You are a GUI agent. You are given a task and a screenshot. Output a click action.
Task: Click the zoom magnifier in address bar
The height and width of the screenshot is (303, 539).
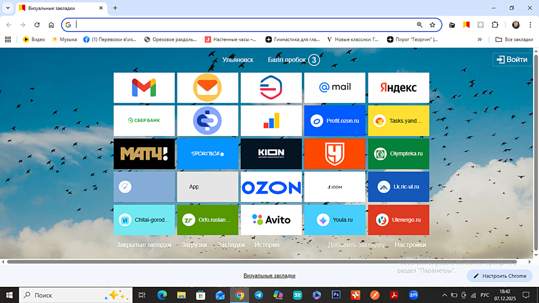[x=420, y=25]
